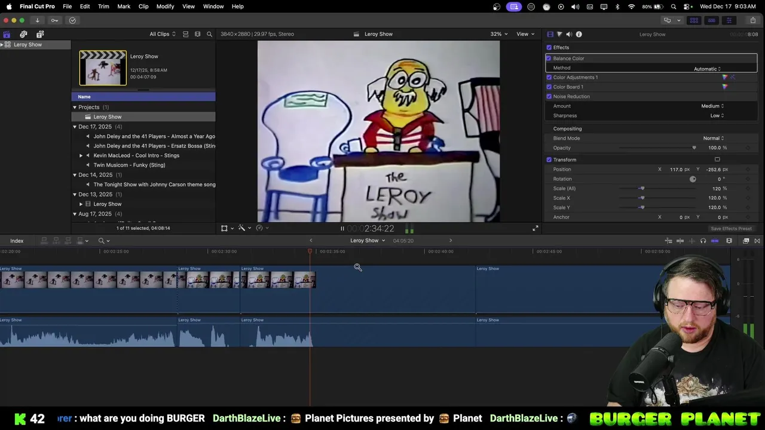Switch browser to filmstrip view icon
Image resolution: width=765 pixels, height=430 pixels.
[x=197, y=34]
